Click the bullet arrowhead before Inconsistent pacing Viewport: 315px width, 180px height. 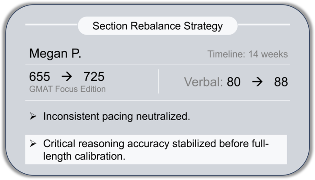(x=32, y=117)
